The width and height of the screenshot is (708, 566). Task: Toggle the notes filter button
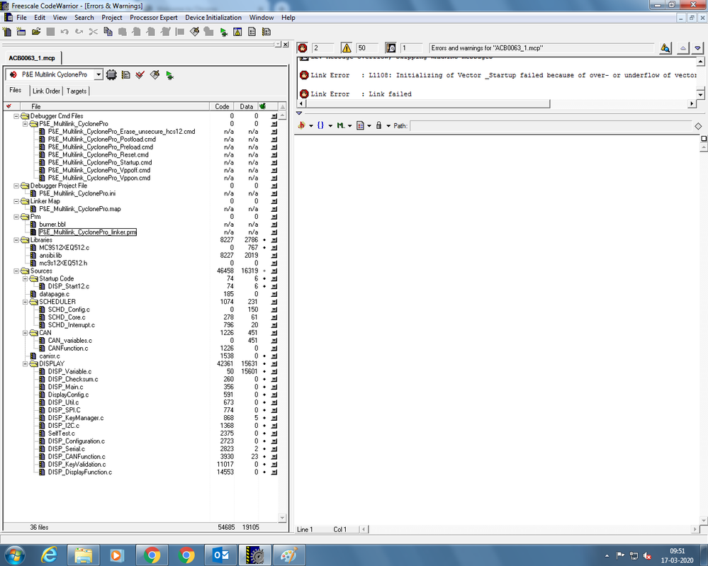click(x=390, y=48)
